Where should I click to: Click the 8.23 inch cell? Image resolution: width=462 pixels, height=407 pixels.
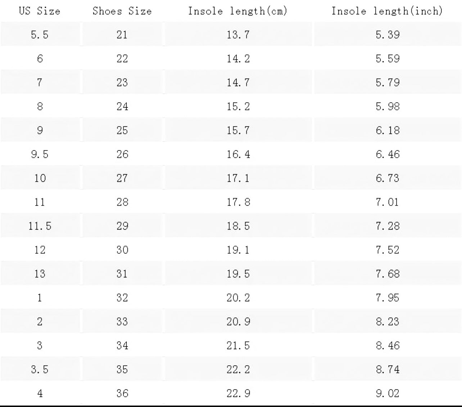(388, 322)
